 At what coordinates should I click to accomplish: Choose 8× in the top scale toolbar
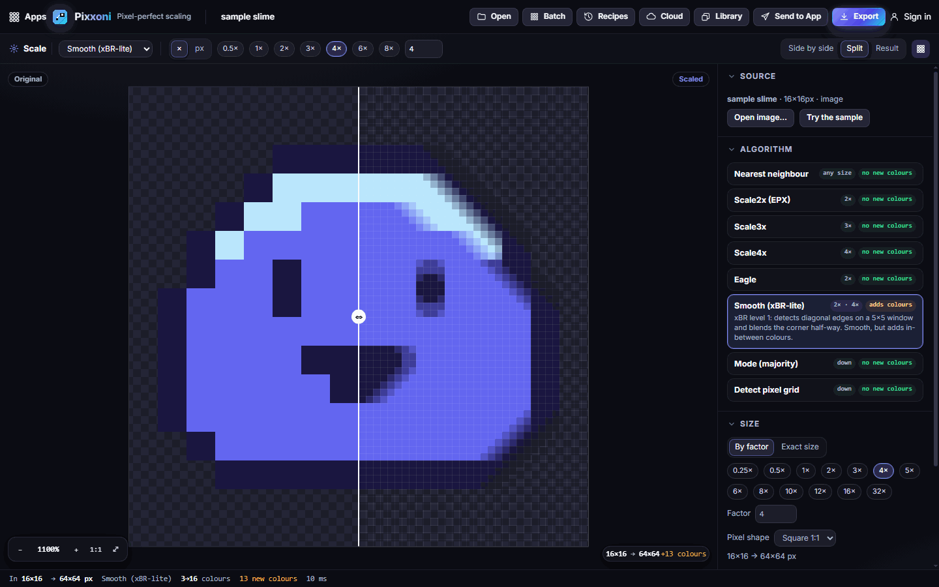point(389,48)
